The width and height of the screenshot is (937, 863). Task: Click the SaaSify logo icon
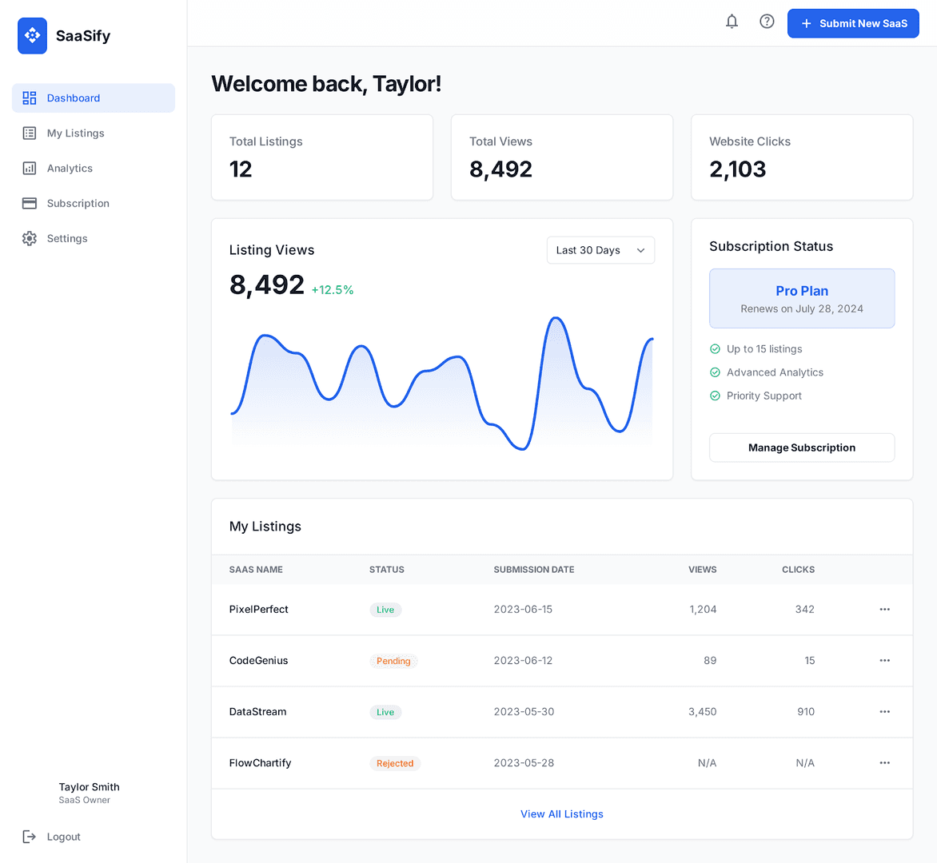tap(32, 36)
